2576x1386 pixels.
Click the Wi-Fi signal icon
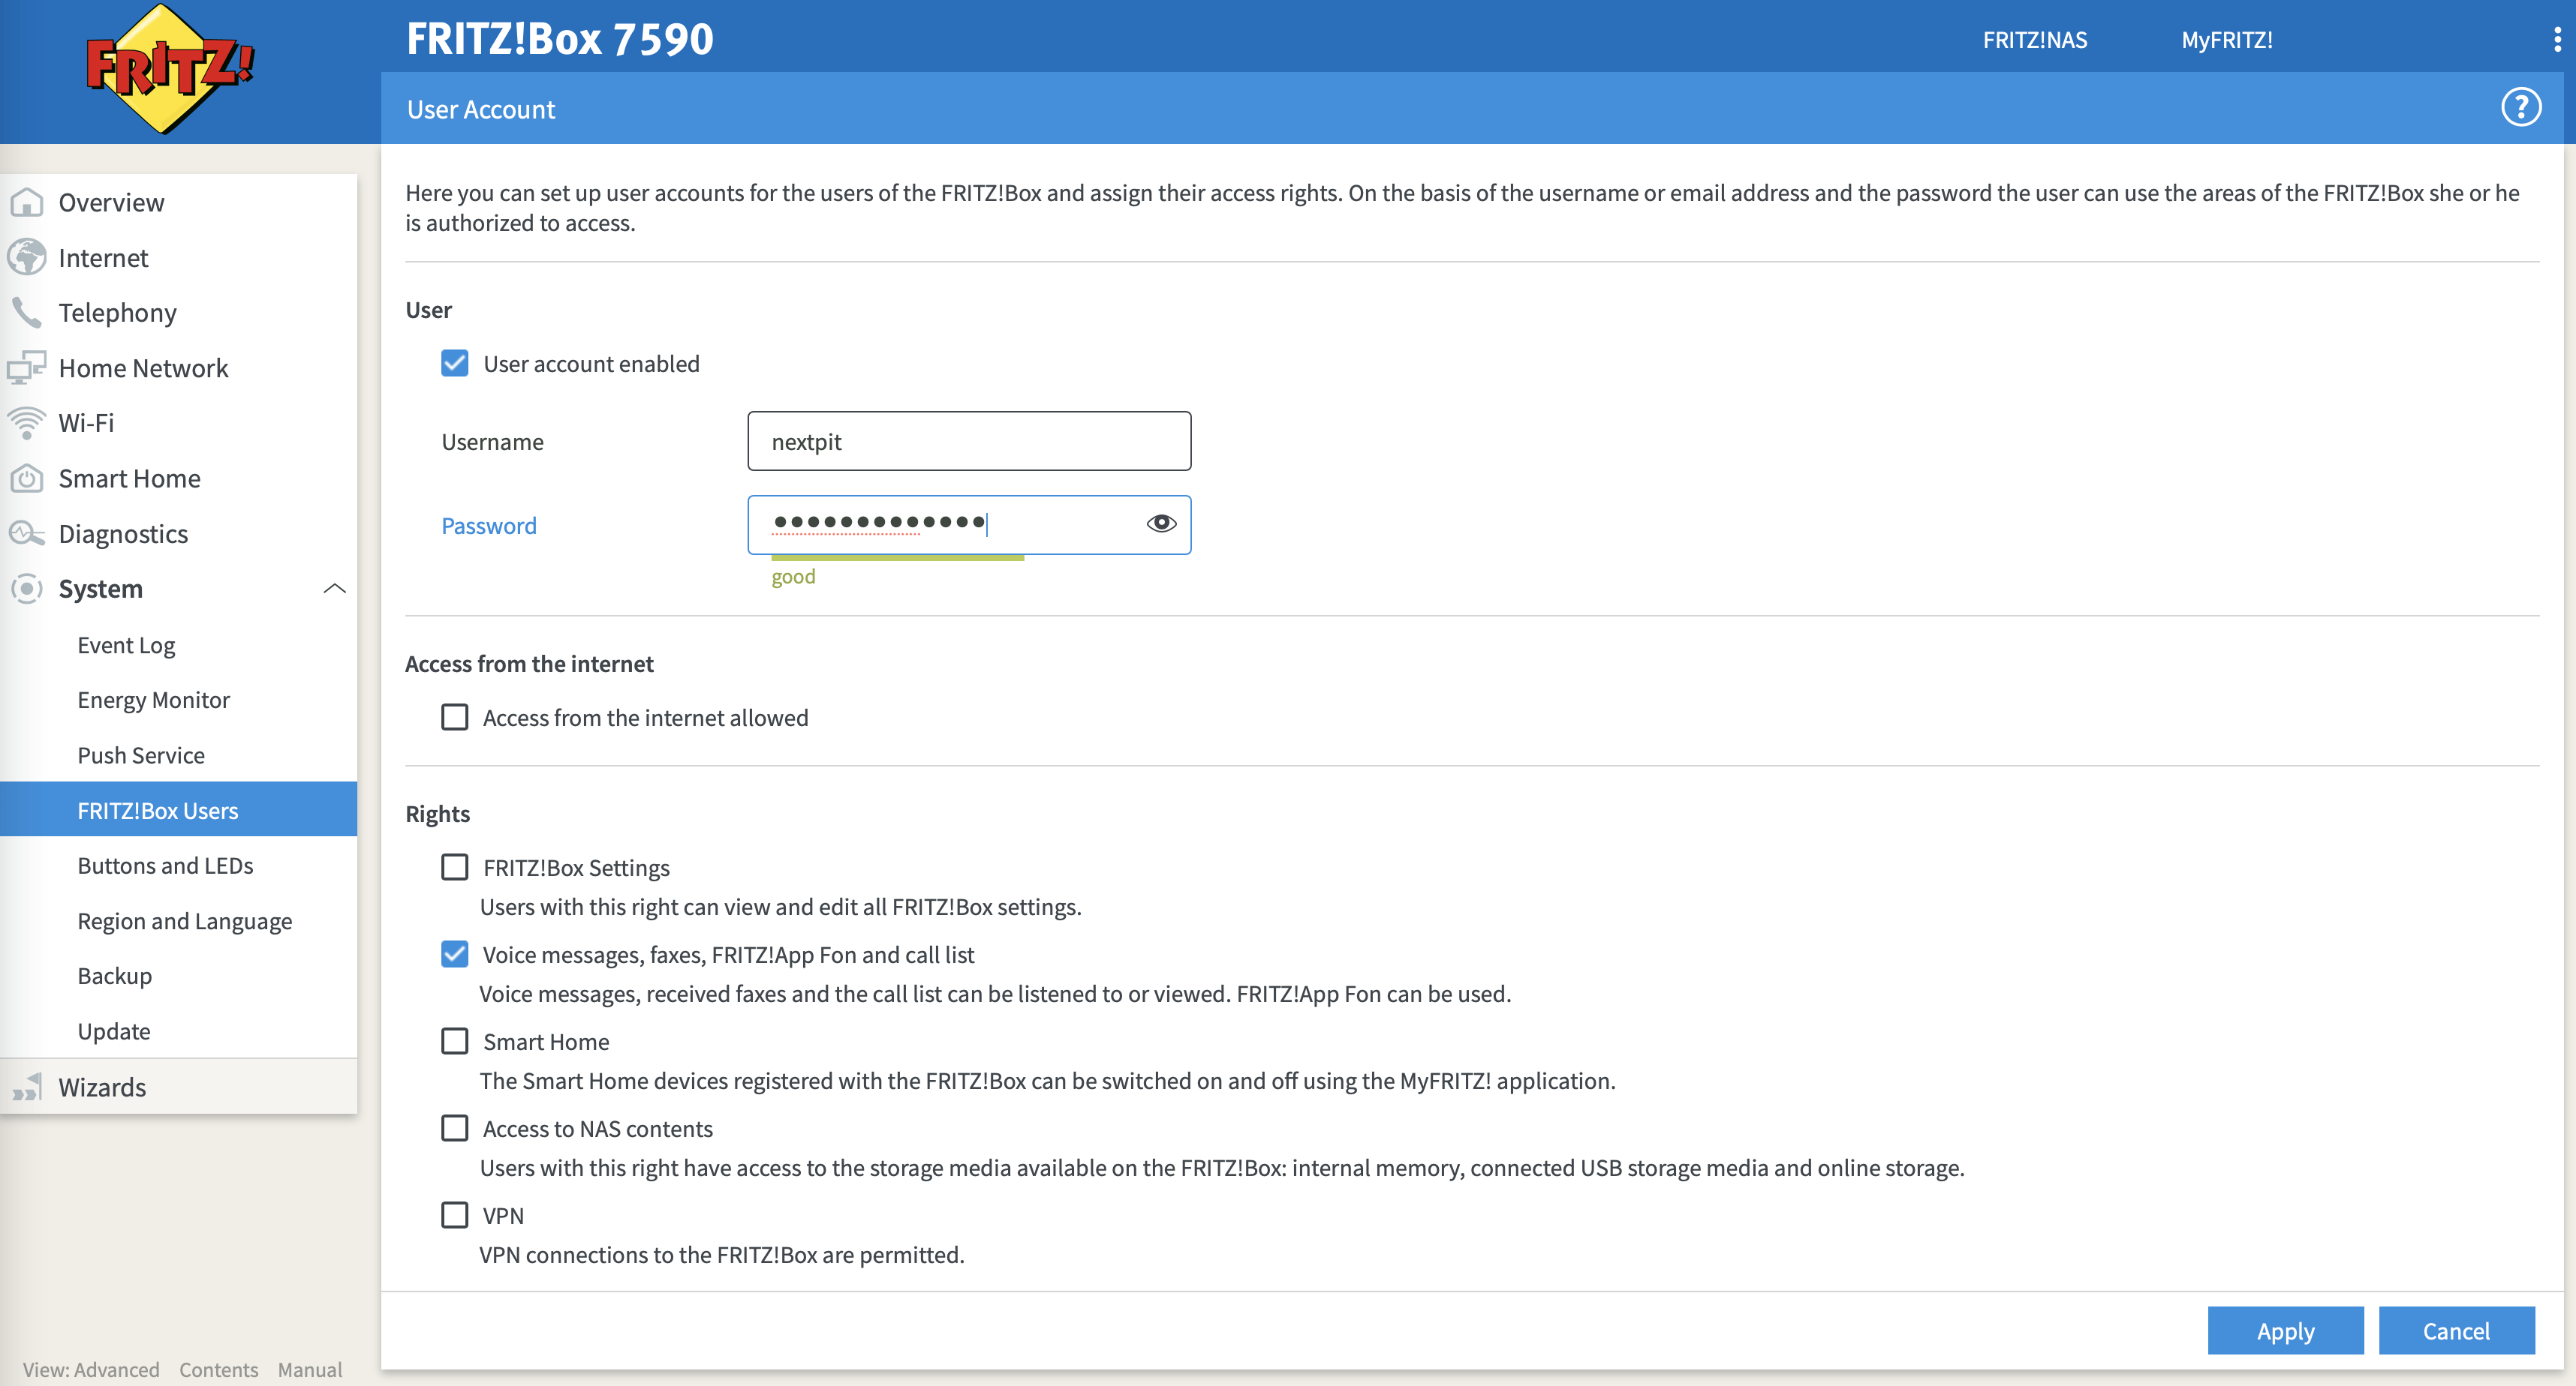point(27,423)
